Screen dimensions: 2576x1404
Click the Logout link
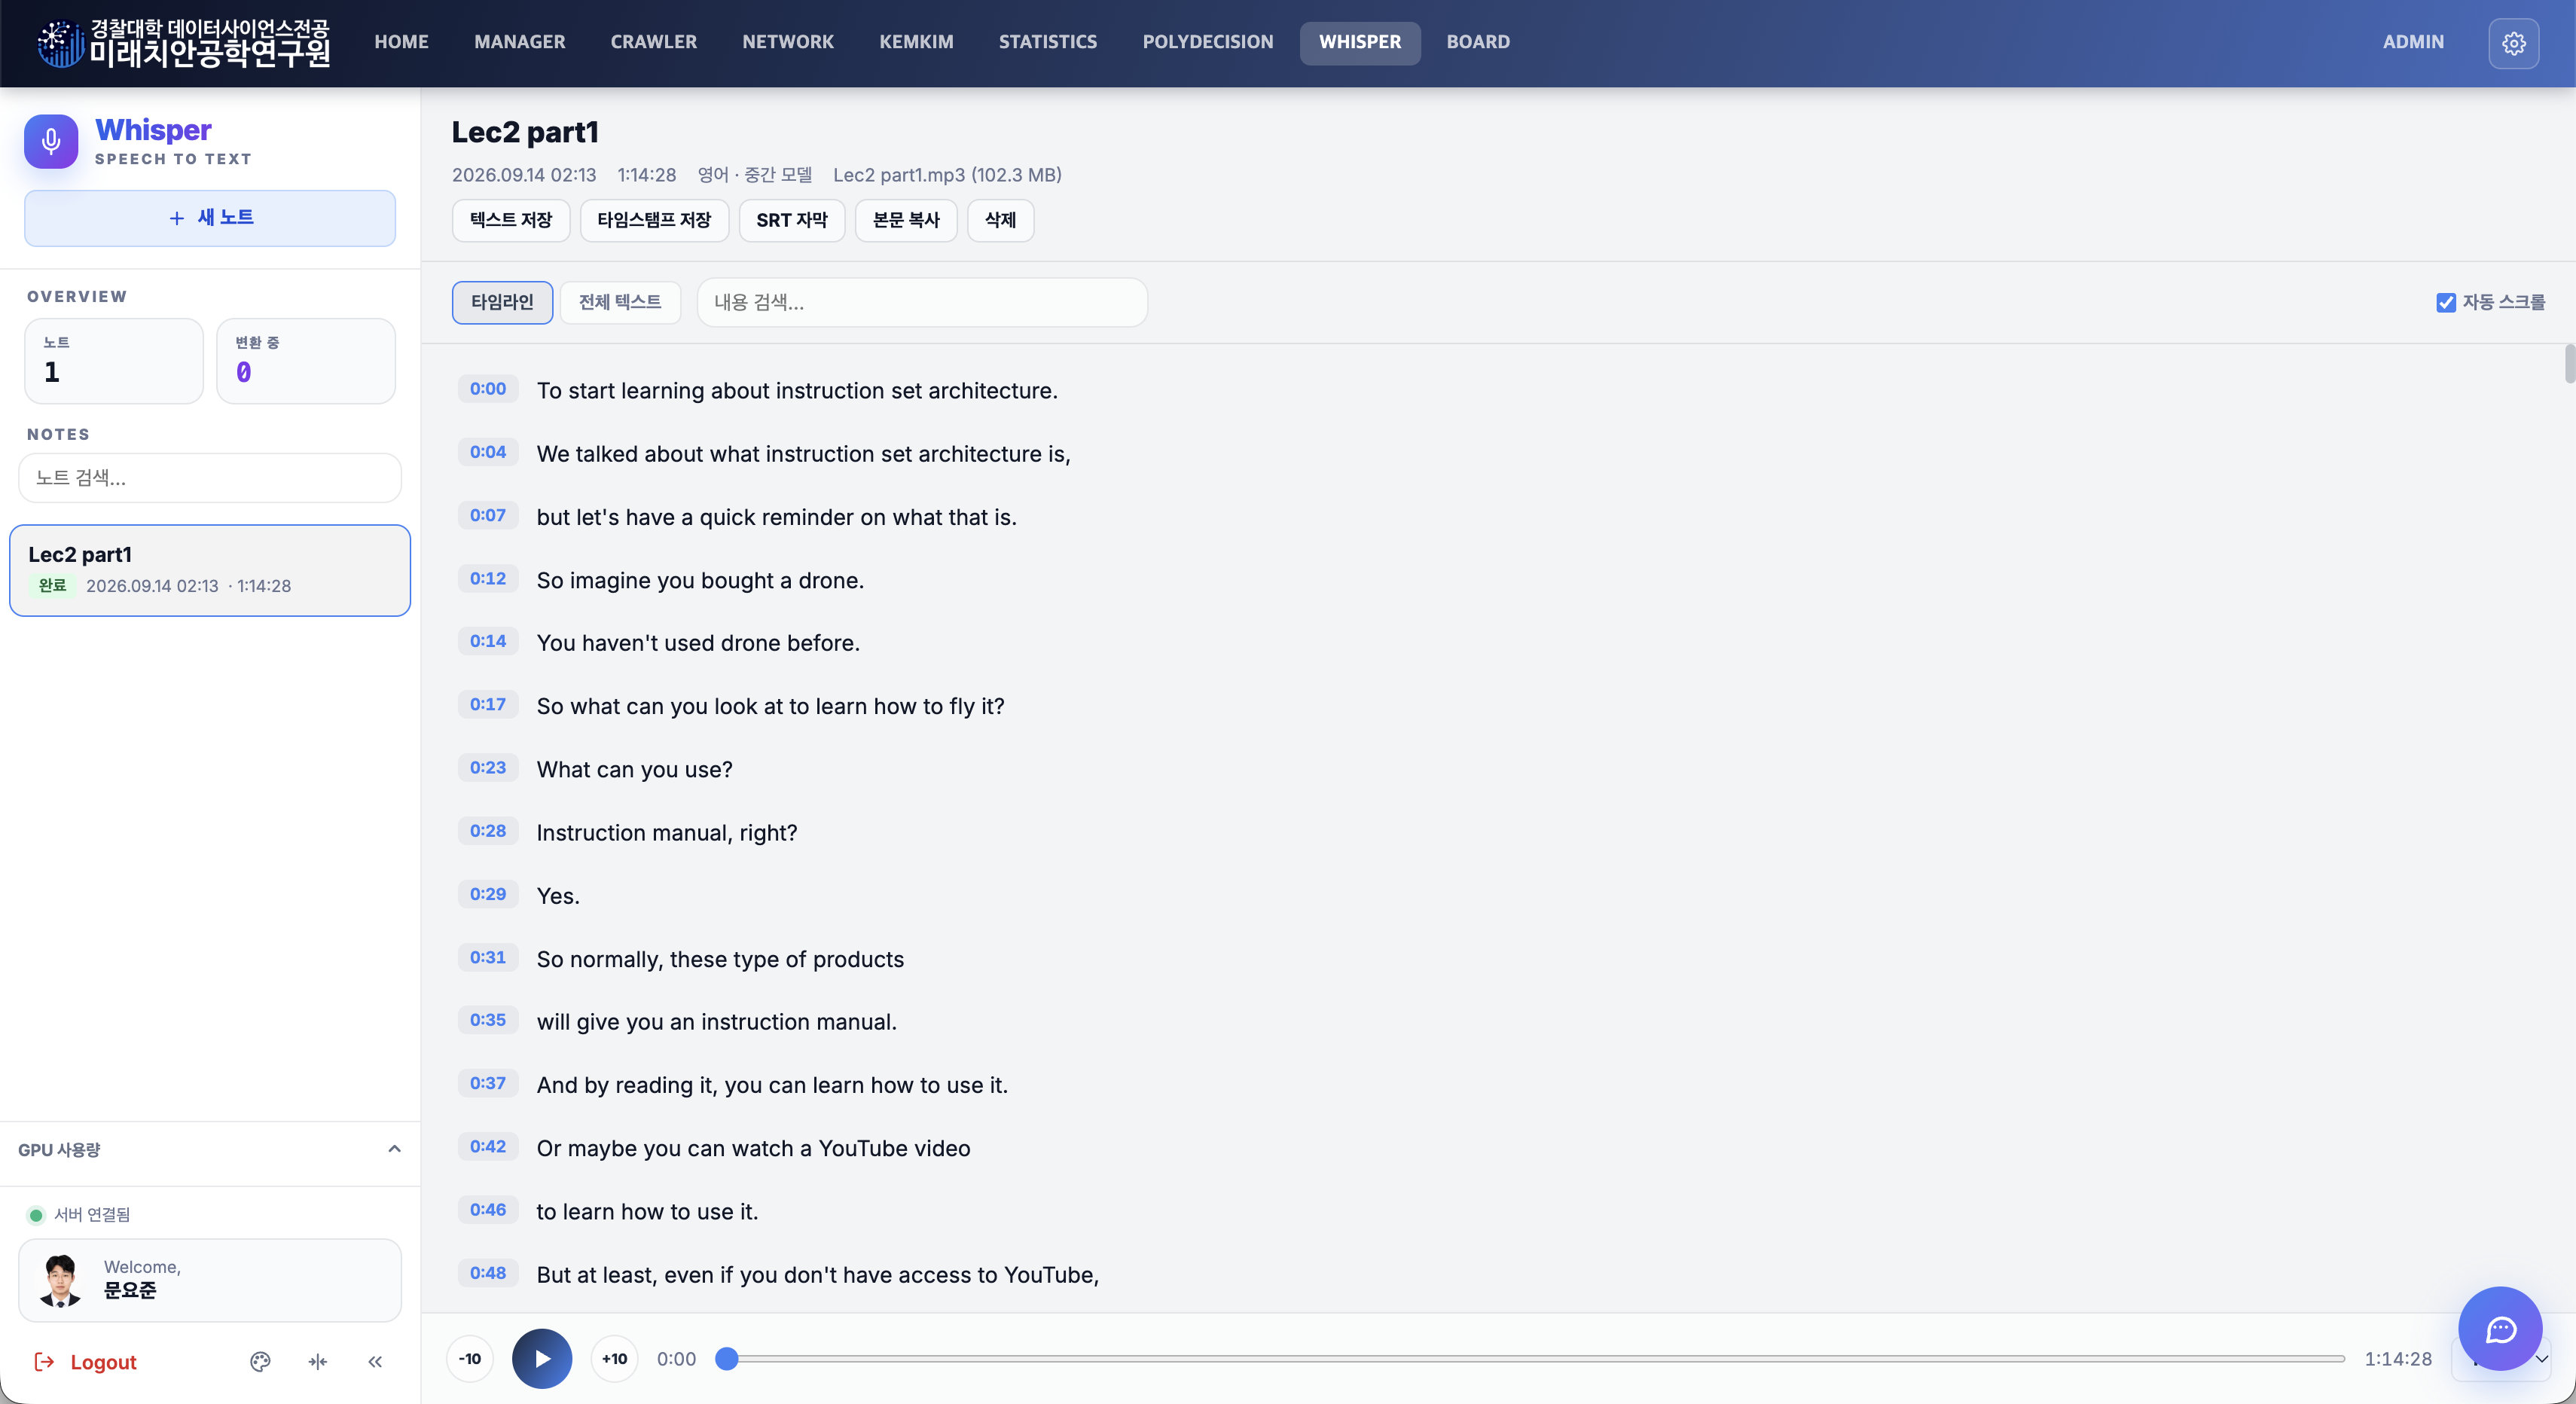[86, 1362]
